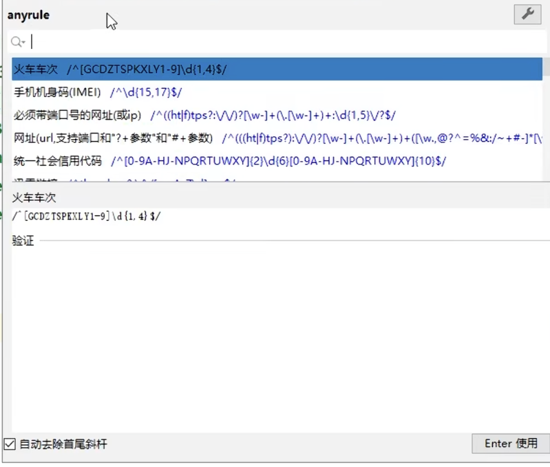Click the 验证 section label
The height and width of the screenshot is (467, 550).
click(23, 241)
